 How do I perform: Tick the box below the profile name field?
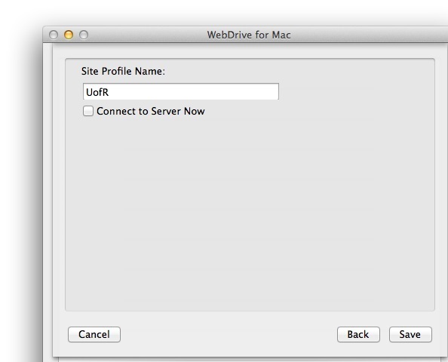[x=88, y=111]
